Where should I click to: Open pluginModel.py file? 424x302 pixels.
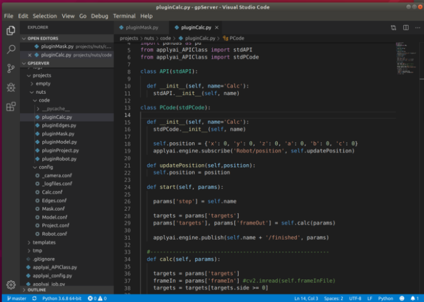[x=67, y=142]
